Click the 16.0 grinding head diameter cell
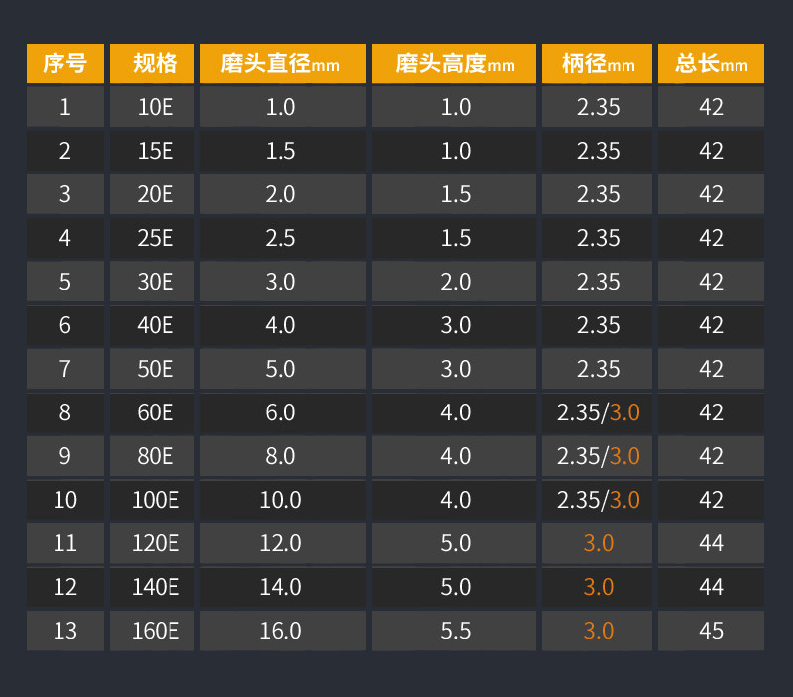This screenshot has height=697, width=793. [281, 631]
